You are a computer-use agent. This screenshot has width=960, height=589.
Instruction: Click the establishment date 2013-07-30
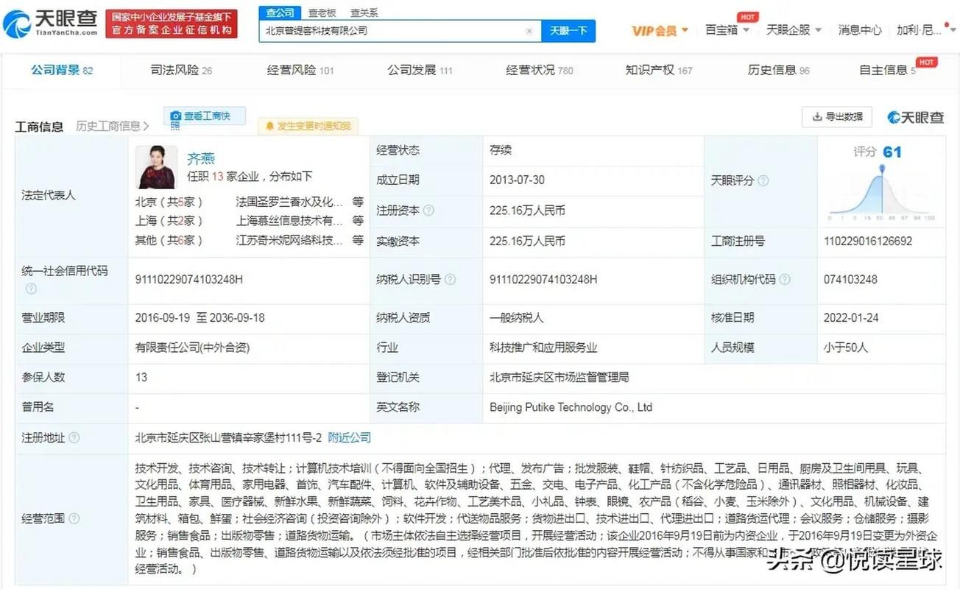pyautogui.click(x=517, y=180)
